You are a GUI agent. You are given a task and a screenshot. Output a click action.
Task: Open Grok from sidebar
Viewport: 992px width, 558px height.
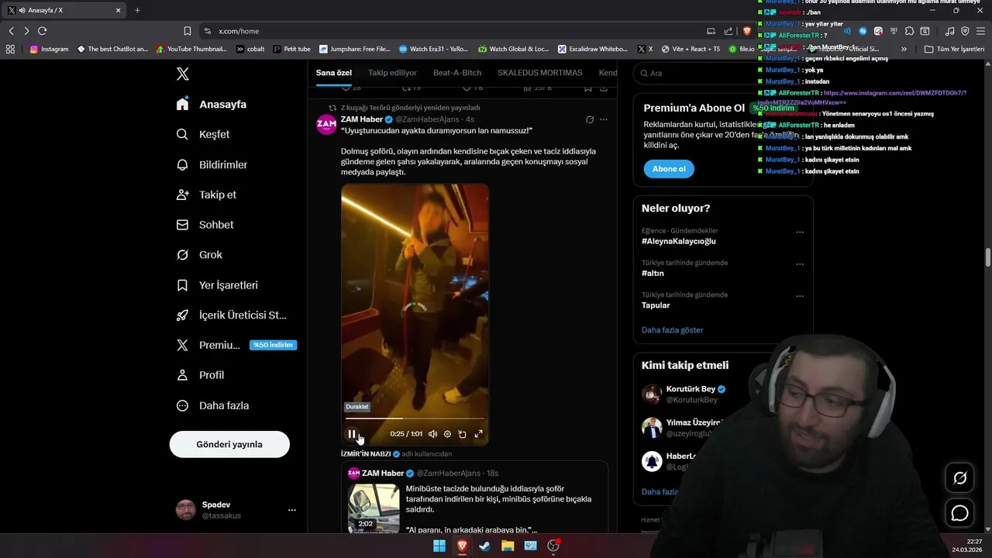(199, 254)
